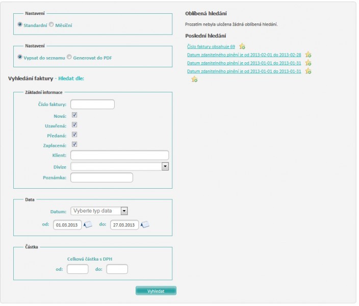Screen dimensions: 359x306
Task: Click the Poznámka text field
Action: pos(101,177)
